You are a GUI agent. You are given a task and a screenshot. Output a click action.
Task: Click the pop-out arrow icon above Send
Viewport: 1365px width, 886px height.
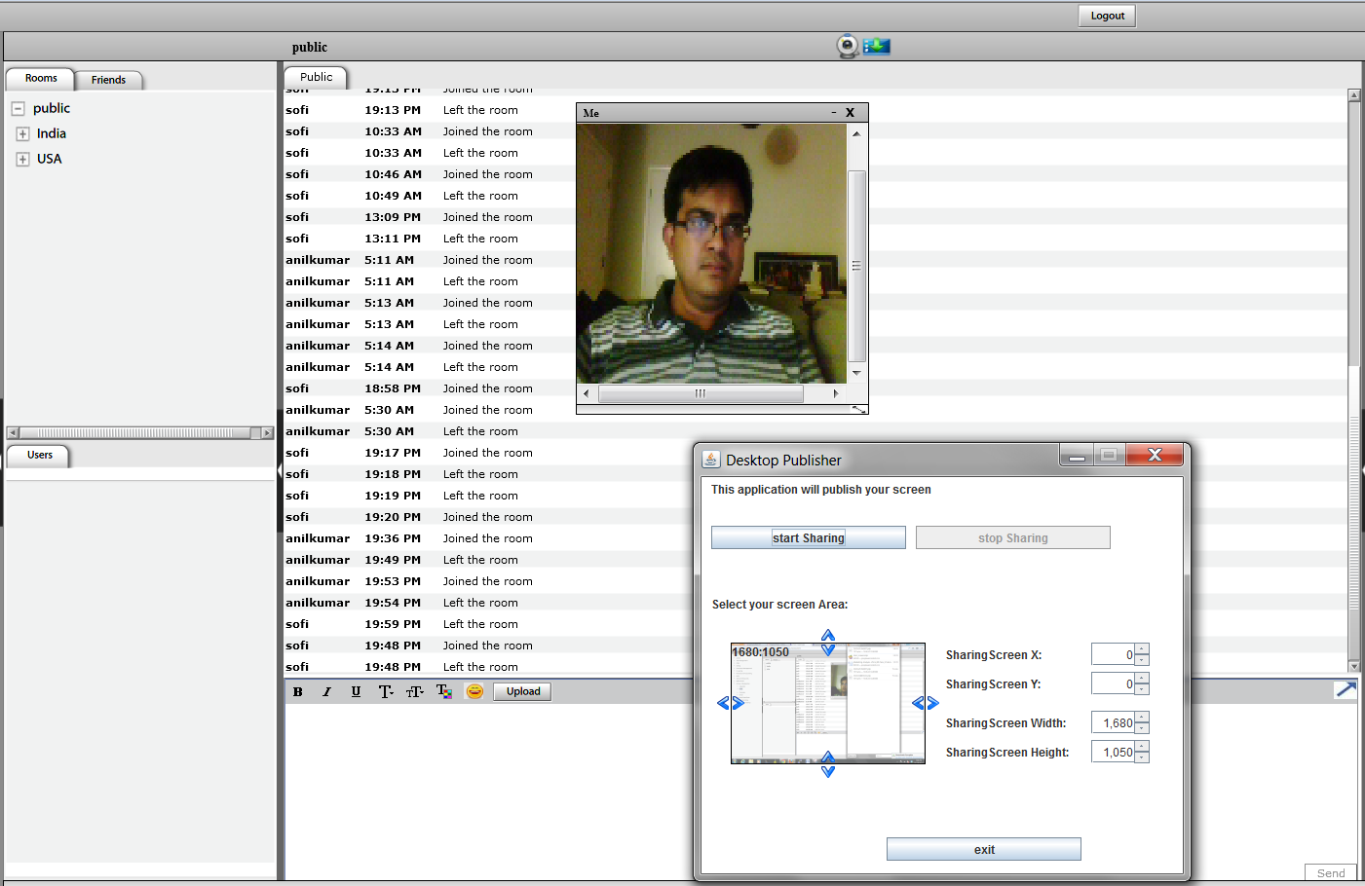1346,689
